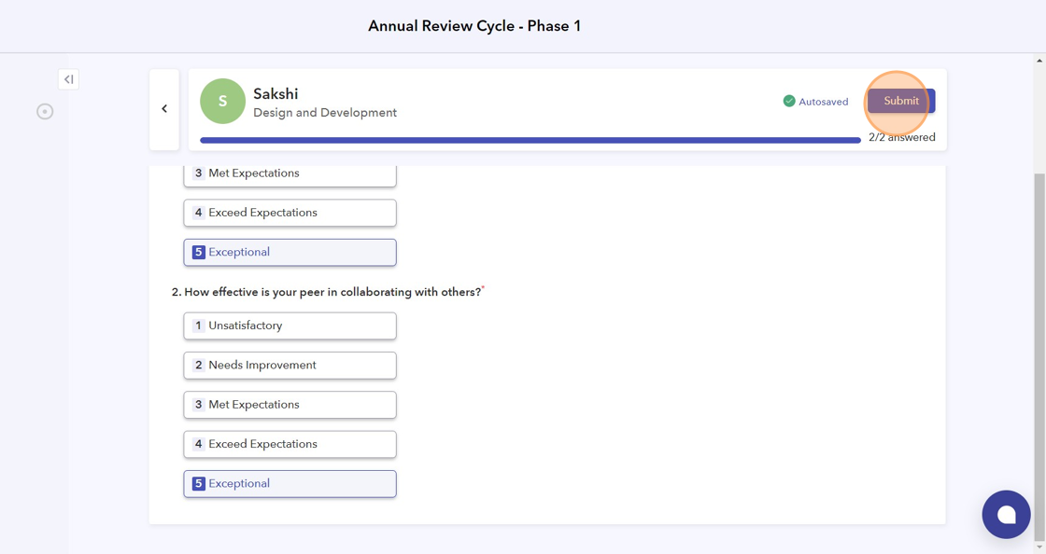This screenshot has height=554, width=1046.
Task: Go back using the left chevron
Action: point(164,109)
